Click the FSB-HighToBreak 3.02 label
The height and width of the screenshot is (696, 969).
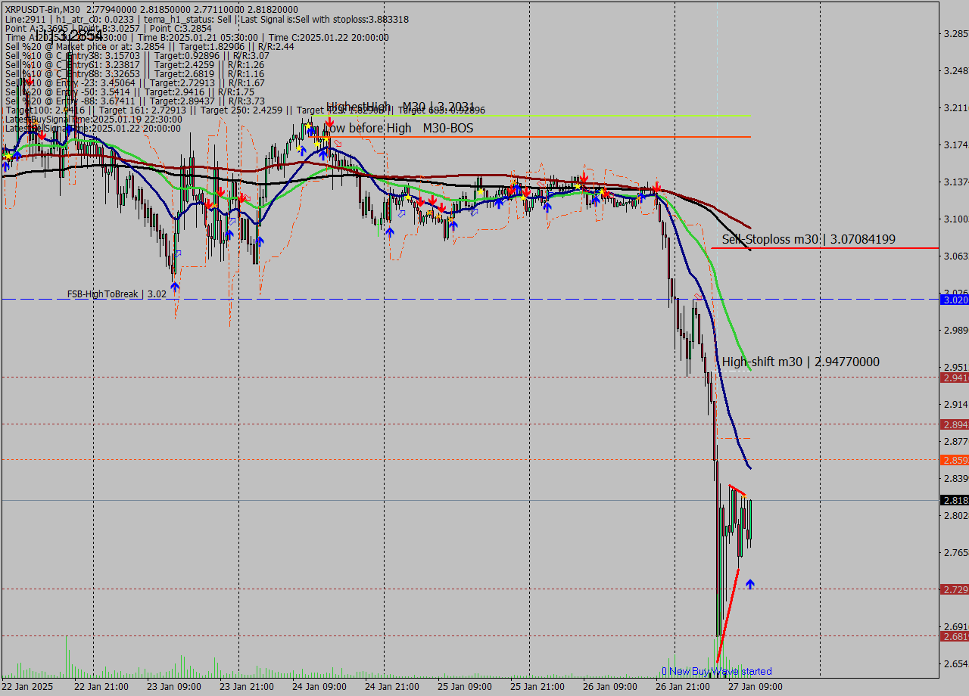pyautogui.click(x=117, y=294)
